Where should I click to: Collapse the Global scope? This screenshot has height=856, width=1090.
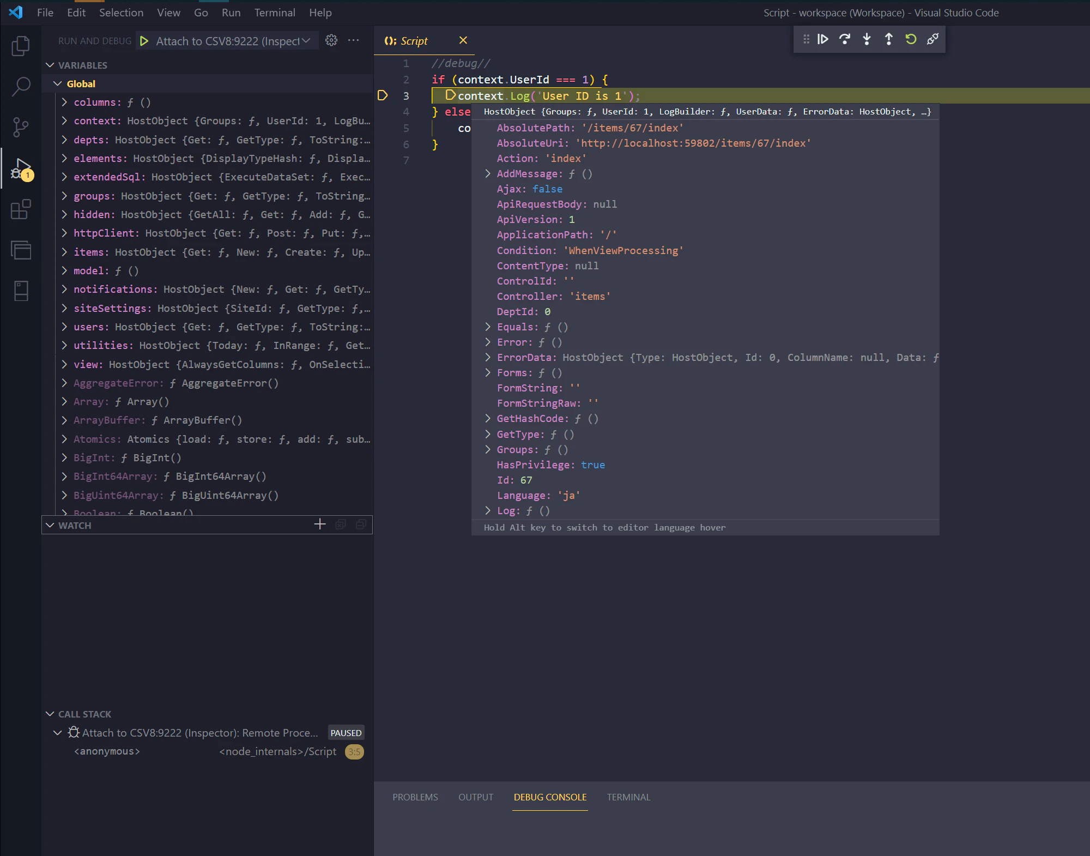pyautogui.click(x=58, y=83)
